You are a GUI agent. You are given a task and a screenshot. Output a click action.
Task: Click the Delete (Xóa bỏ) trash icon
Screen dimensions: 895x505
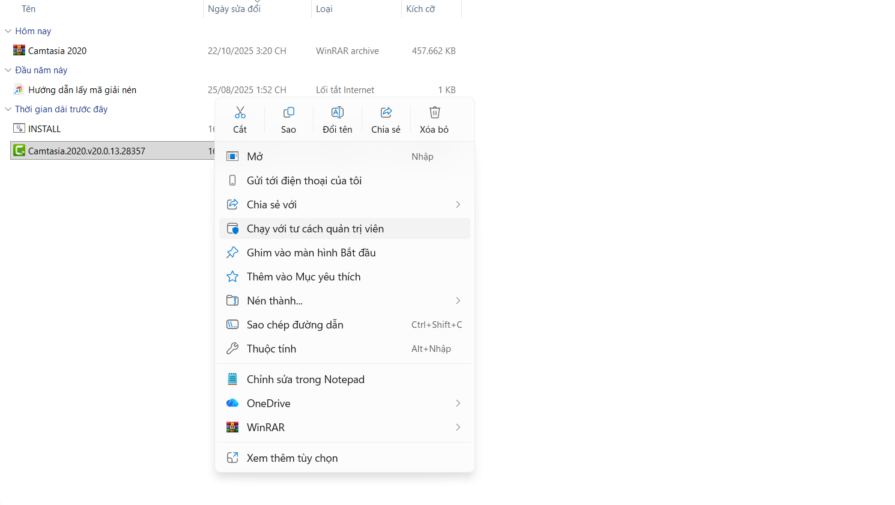tap(435, 113)
